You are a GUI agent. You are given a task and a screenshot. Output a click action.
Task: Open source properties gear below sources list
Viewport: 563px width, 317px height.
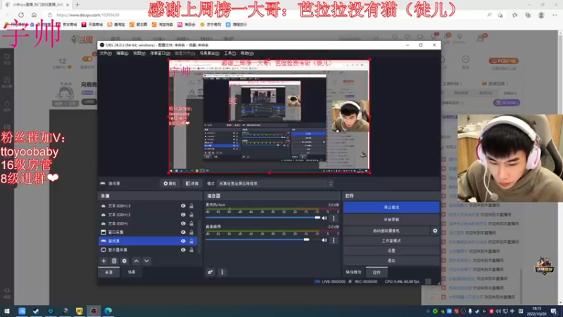125,261
